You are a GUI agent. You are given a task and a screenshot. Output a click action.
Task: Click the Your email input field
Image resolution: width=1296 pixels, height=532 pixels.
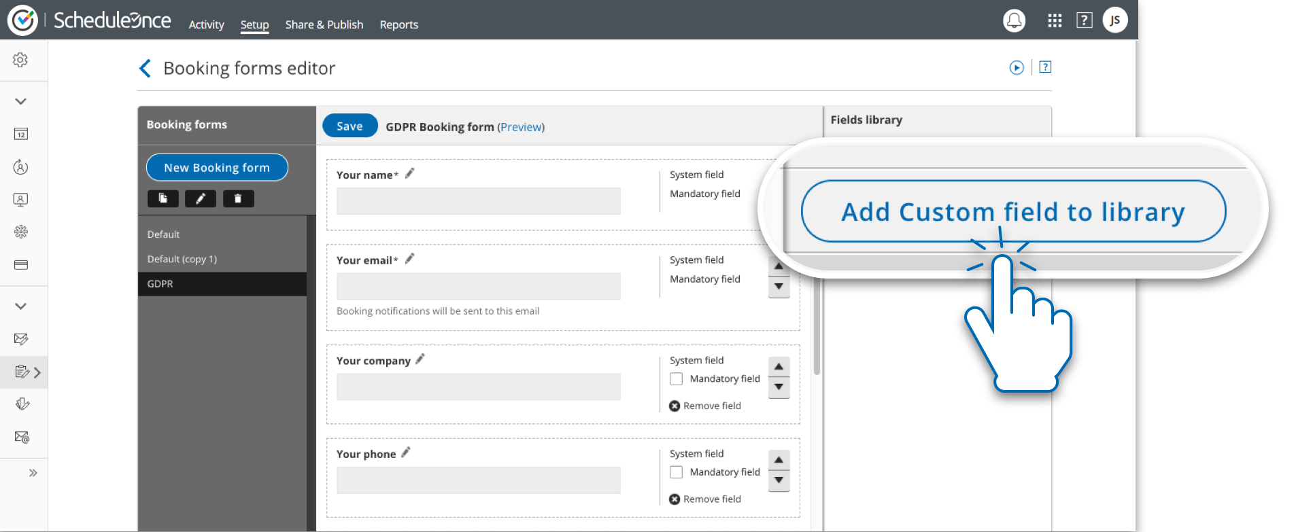coord(478,286)
